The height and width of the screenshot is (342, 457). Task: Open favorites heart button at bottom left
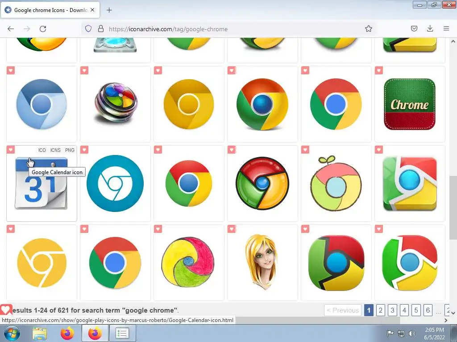[6, 310]
